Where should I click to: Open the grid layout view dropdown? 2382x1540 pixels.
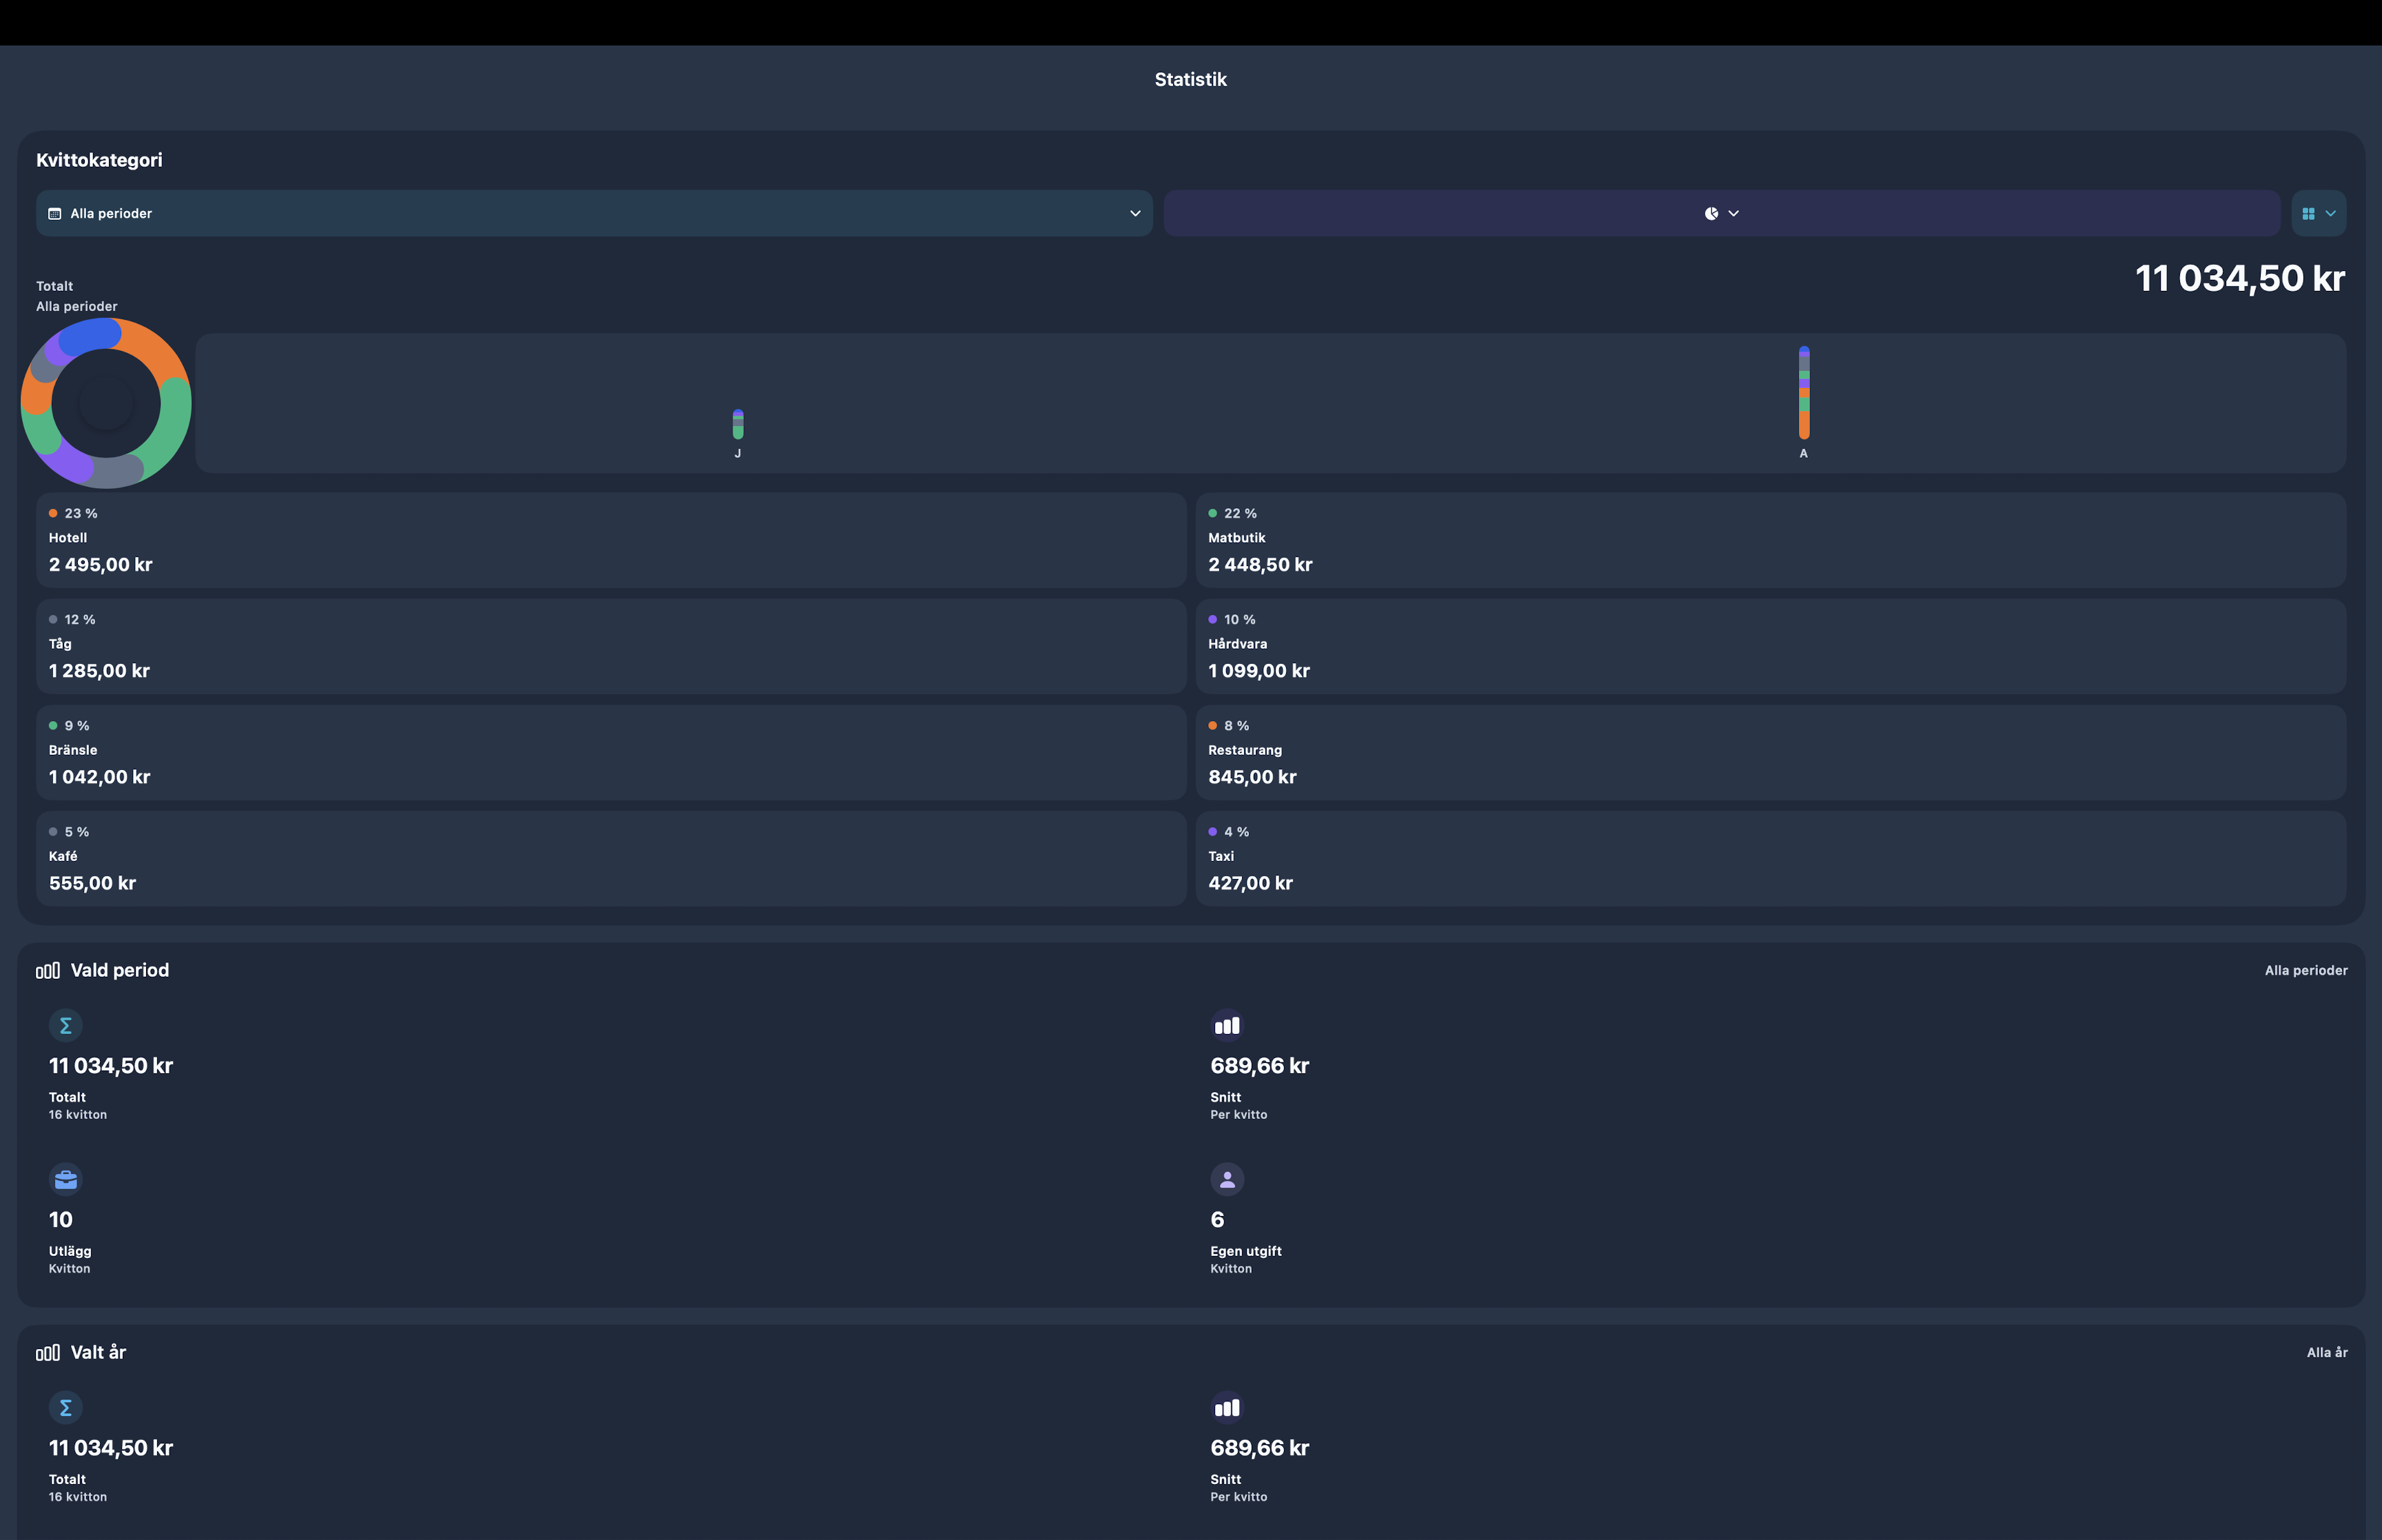[x=2318, y=213]
